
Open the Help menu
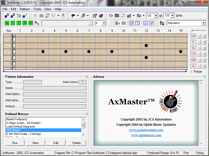pyautogui.click(x=58, y=9)
